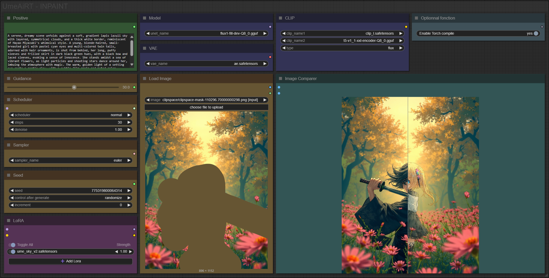Flip the Toggle All LoRA switch

[x=12, y=245]
